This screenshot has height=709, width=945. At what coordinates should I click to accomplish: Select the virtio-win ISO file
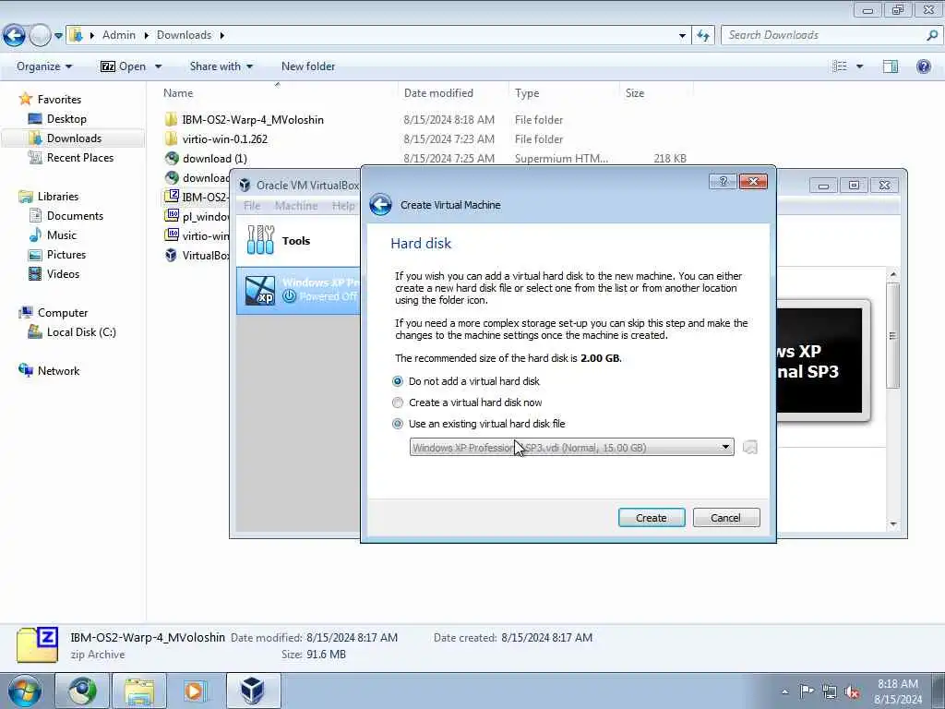point(197,235)
